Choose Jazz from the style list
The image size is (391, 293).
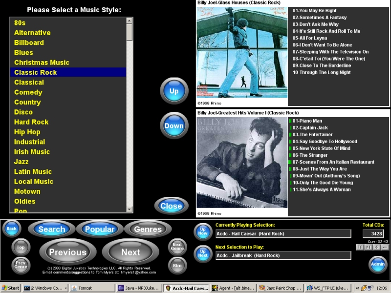tap(68, 162)
